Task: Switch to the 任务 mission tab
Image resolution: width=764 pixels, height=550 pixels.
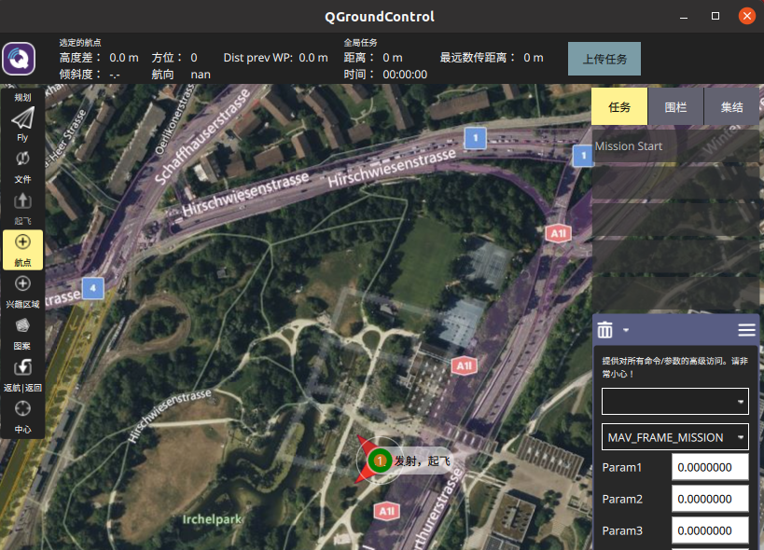Action: coord(619,107)
